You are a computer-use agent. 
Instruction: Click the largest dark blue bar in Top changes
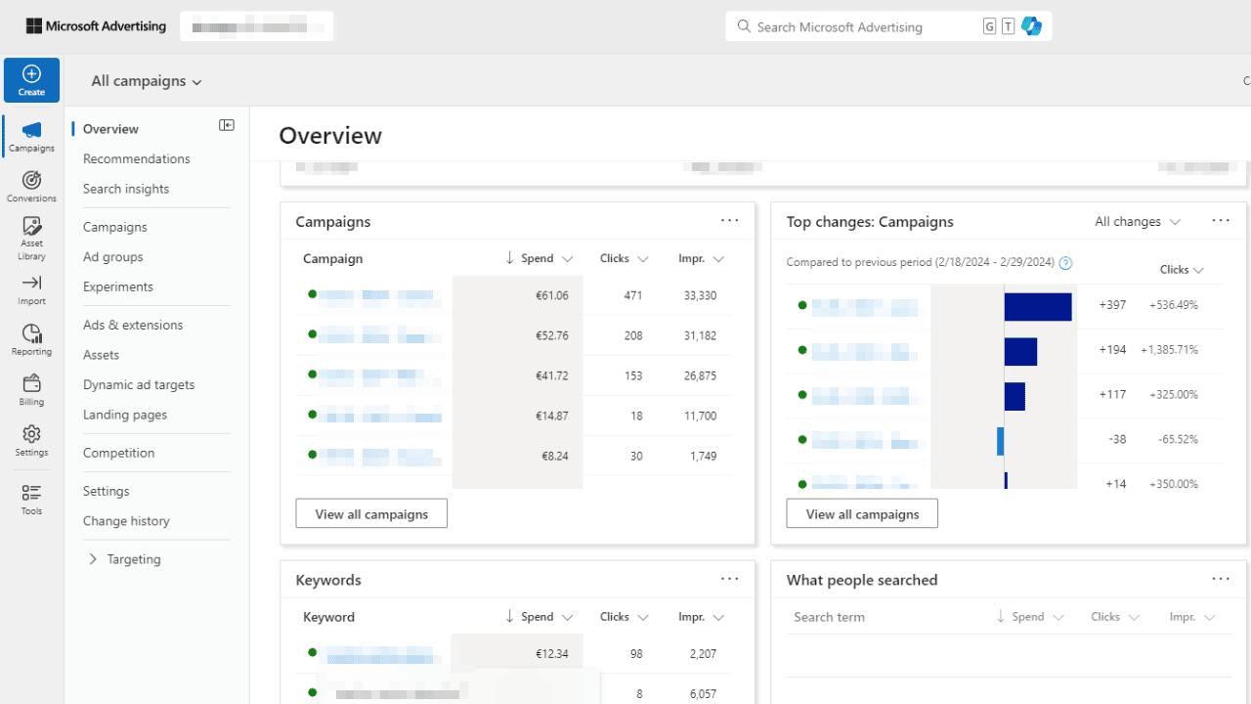1037,306
